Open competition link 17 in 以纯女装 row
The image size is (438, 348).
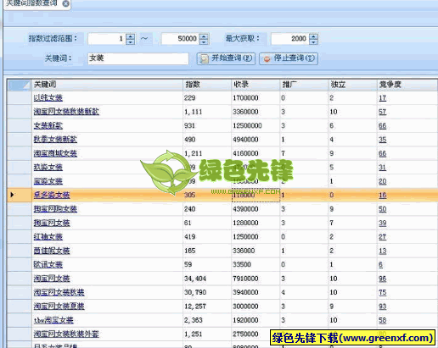click(x=383, y=98)
